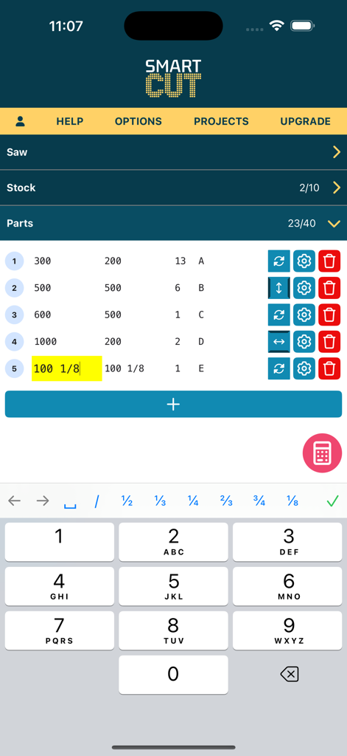Open the user account icon
The width and height of the screenshot is (347, 756).
[20, 122]
